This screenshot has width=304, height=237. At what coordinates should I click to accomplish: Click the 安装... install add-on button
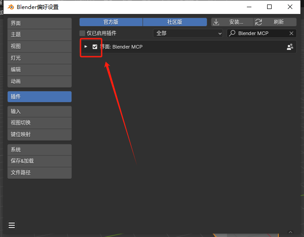point(232,22)
